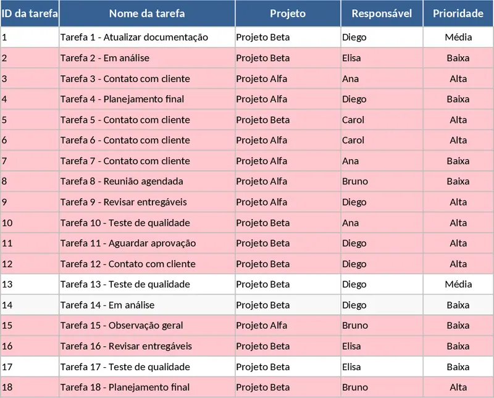Click cell 'Tarefa 2 - Em análise'
The width and height of the screenshot is (494, 398).
pos(147,58)
